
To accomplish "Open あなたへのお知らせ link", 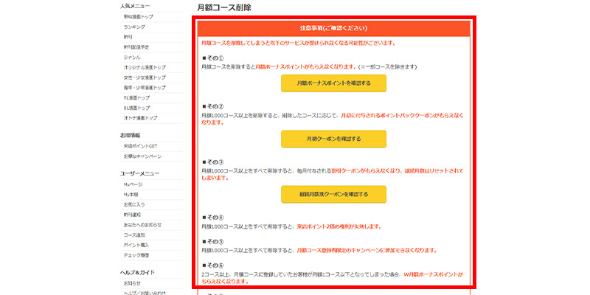I will [143, 224].
